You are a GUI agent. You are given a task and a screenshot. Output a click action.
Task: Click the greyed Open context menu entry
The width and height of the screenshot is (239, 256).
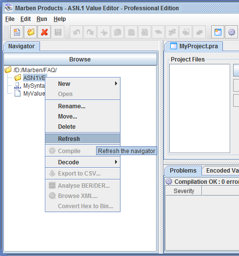point(82,94)
